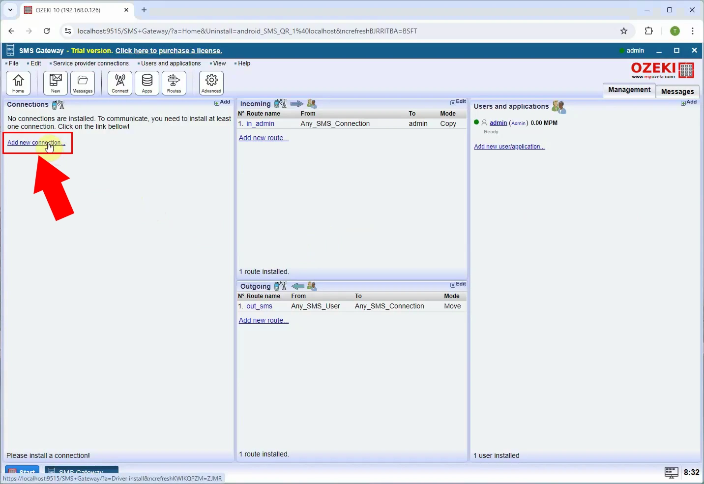Click the Connections antenna icon
The height and width of the screenshot is (484, 704).
coord(58,104)
